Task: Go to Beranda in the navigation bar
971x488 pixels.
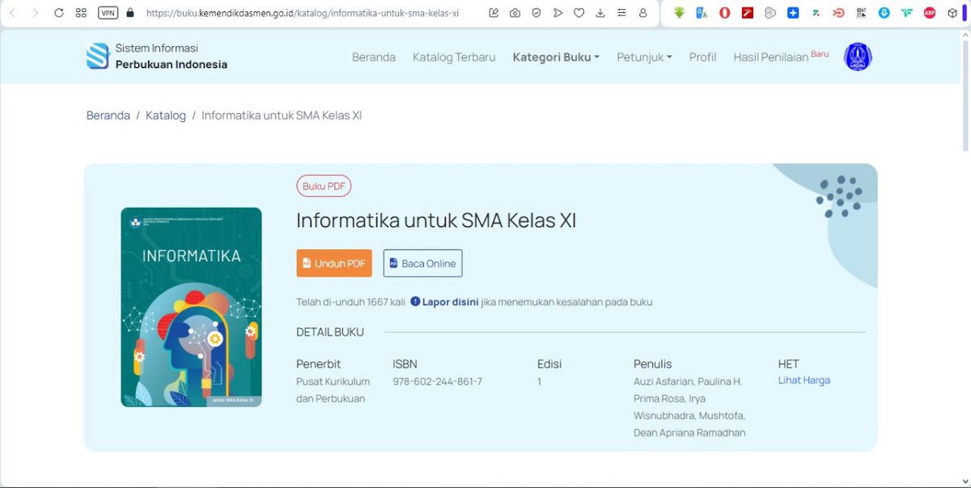Action: coord(373,57)
